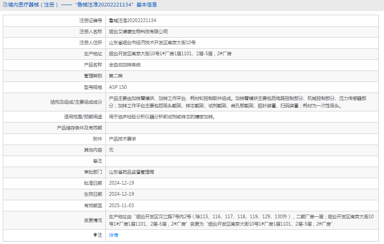Click the 型号规格 label

pos(93,87)
